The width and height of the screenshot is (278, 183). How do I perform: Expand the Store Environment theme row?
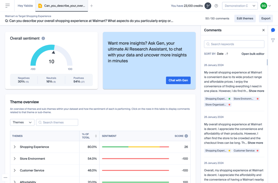coord(15,158)
